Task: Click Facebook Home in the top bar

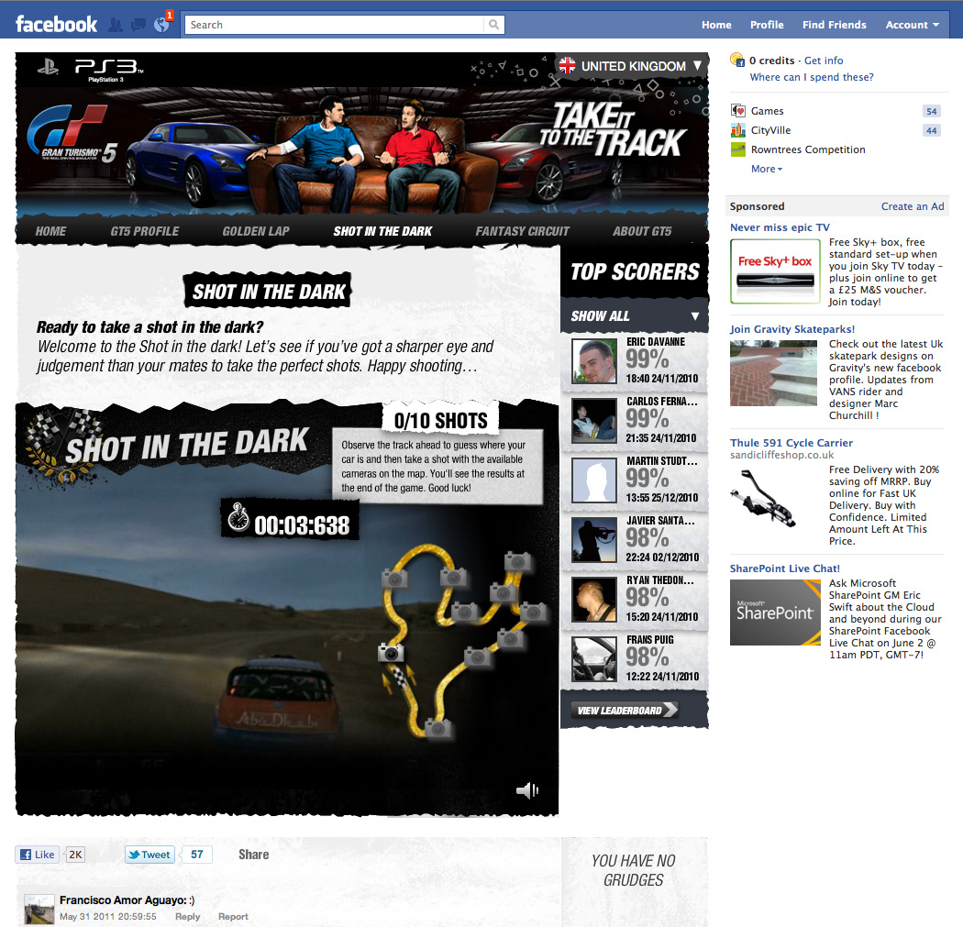Action: point(716,25)
